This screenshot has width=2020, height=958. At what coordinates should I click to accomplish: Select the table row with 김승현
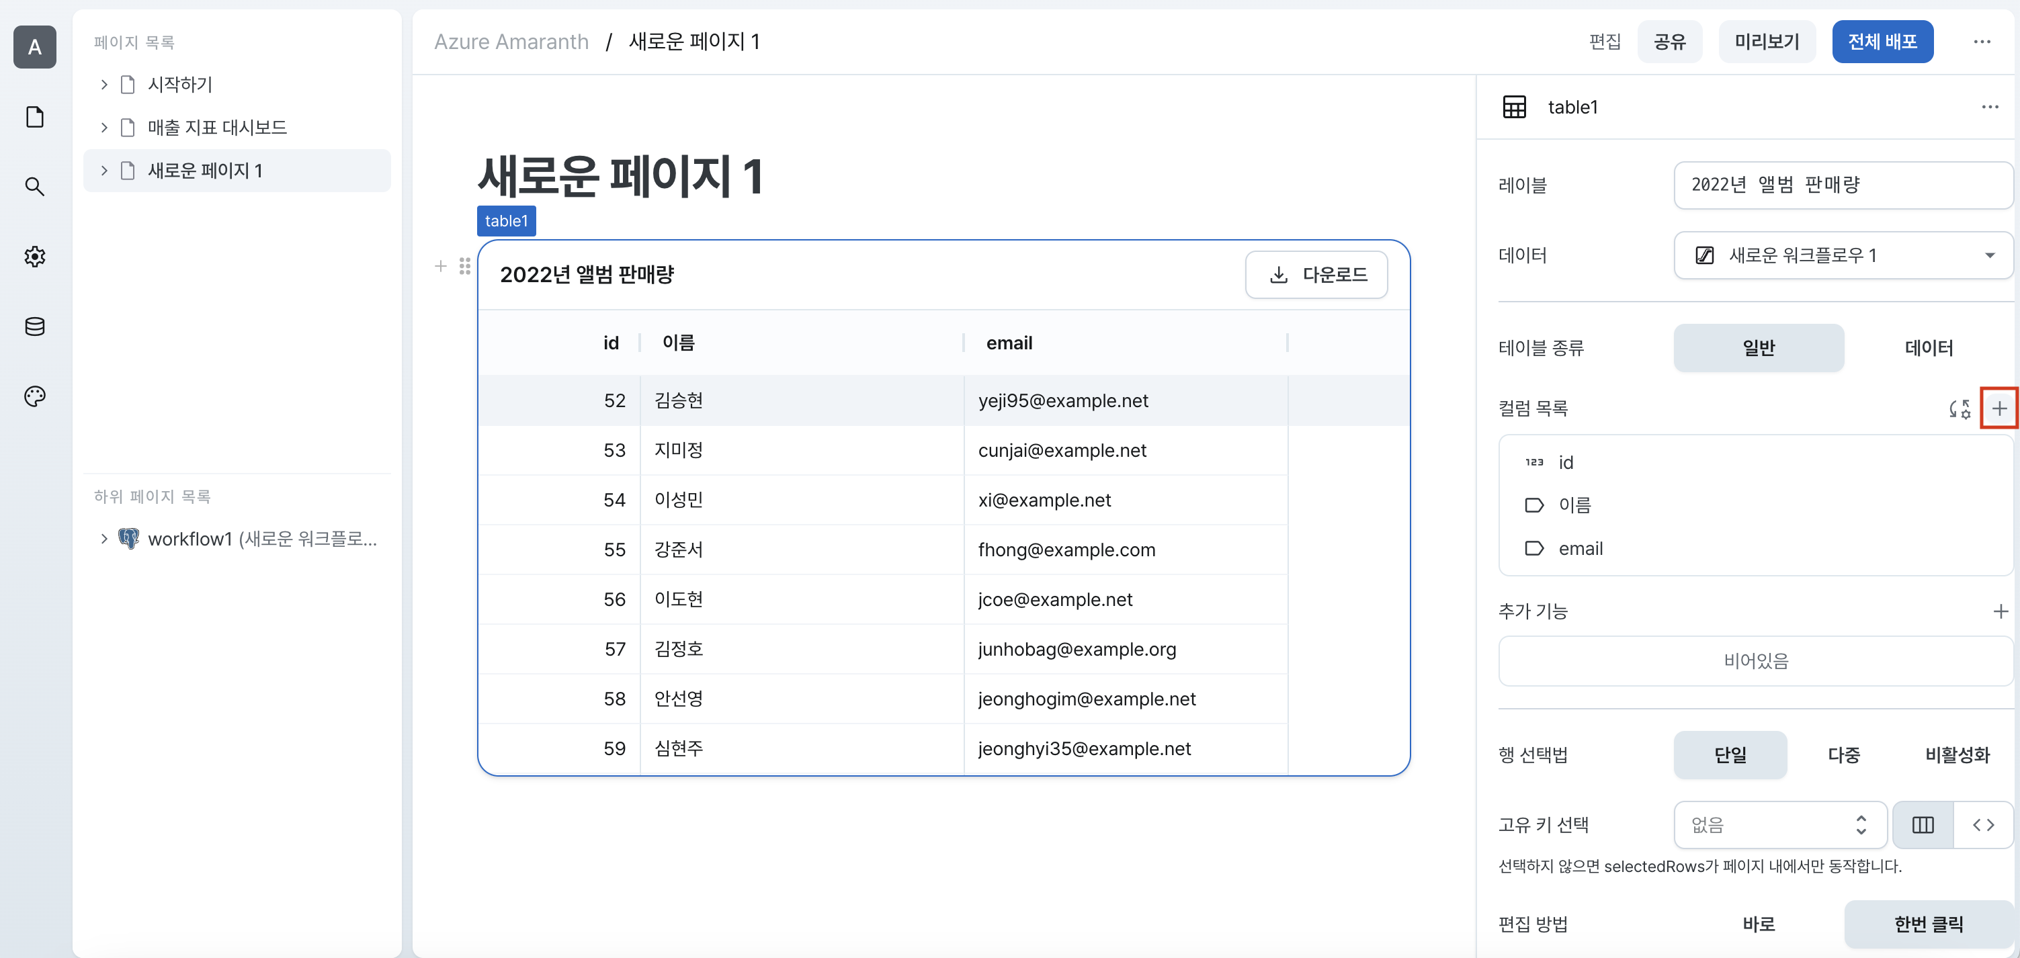943,400
